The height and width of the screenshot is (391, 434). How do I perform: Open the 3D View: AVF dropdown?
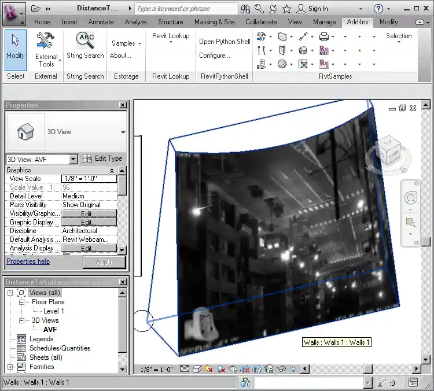73,159
